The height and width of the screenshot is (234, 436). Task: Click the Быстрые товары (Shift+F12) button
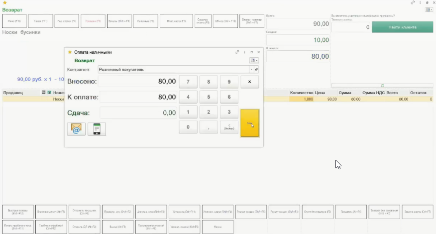[x=18, y=212]
